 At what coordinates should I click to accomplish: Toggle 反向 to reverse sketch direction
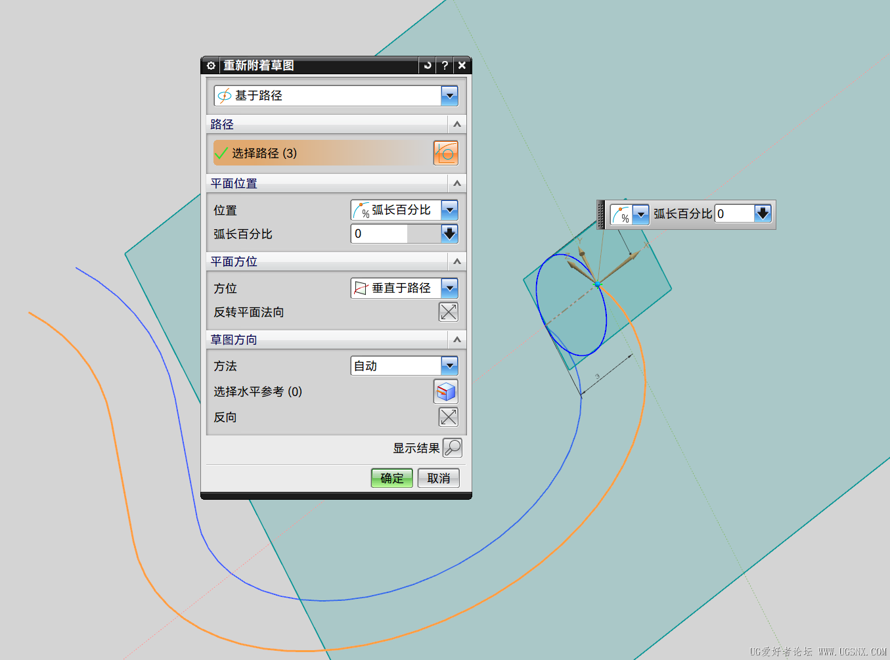[449, 416]
